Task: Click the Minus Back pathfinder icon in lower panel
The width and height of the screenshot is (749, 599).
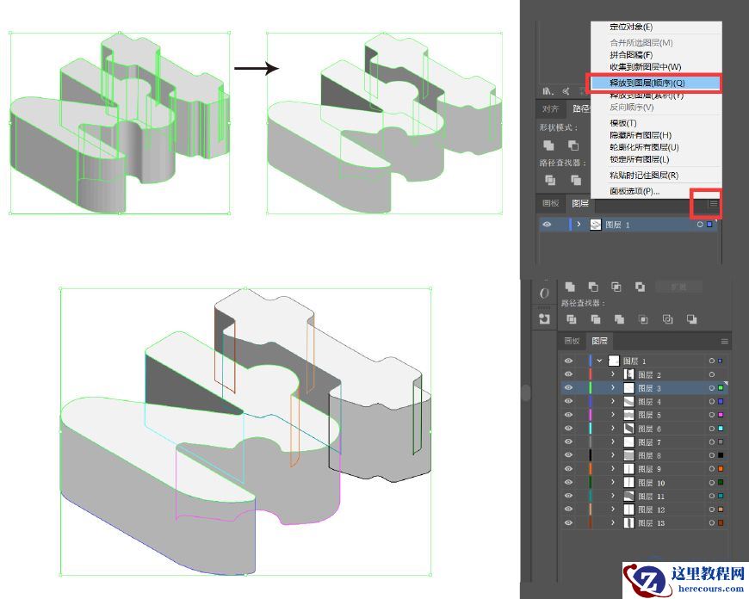Action: pyautogui.click(x=691, y=319)
